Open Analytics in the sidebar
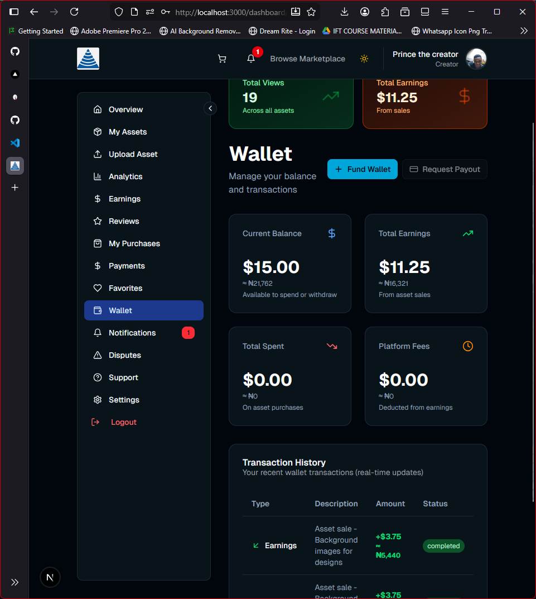This screenshot has width=536, height=599. pos(125,176)
